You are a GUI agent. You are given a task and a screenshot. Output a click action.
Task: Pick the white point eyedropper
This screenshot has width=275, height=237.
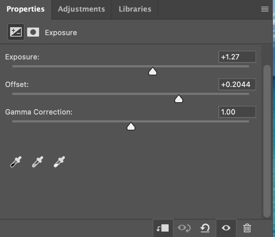tap(59, 162)
